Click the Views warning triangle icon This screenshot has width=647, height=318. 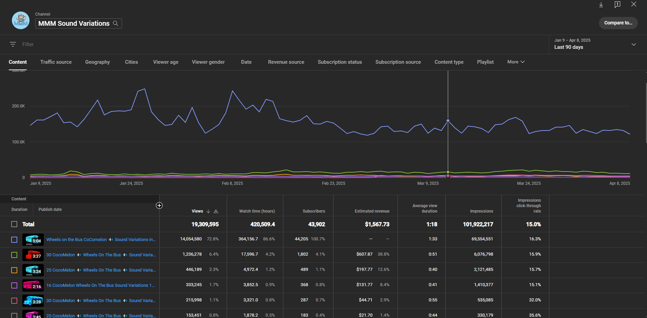(216, 211)
